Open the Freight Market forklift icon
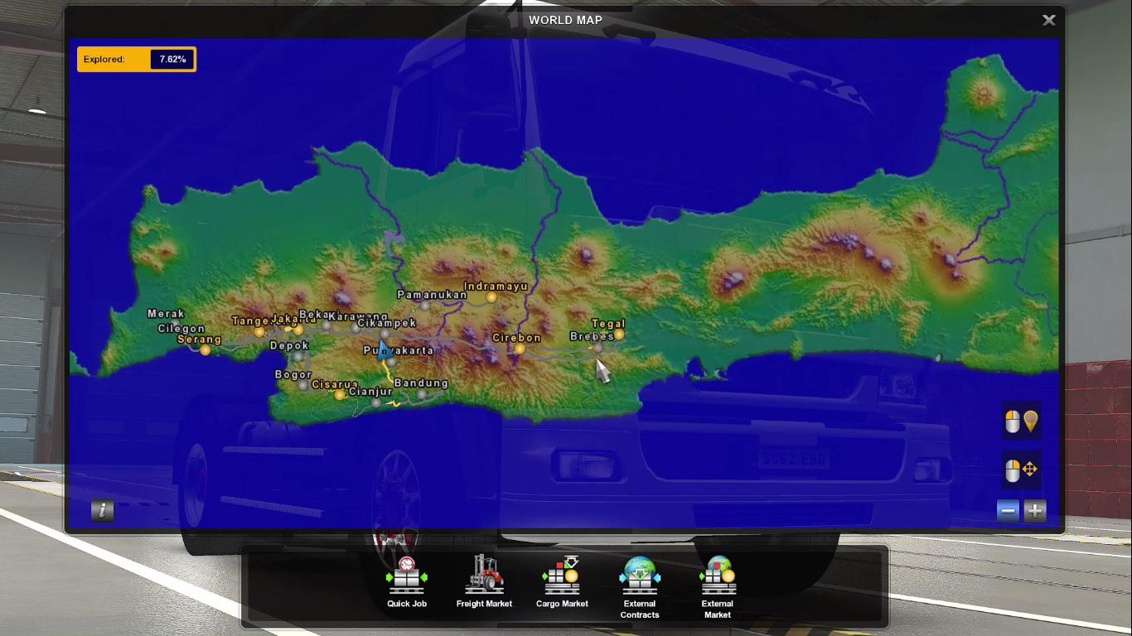 pos(484,576)
